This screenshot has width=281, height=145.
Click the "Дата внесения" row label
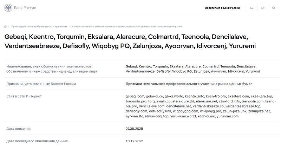click(x=18, y=129)
